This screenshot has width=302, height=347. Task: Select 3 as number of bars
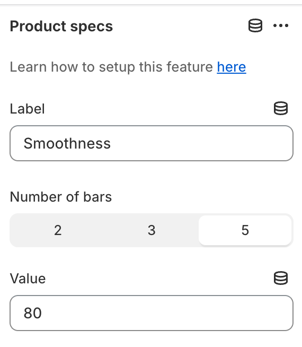[x=152, y=230]
